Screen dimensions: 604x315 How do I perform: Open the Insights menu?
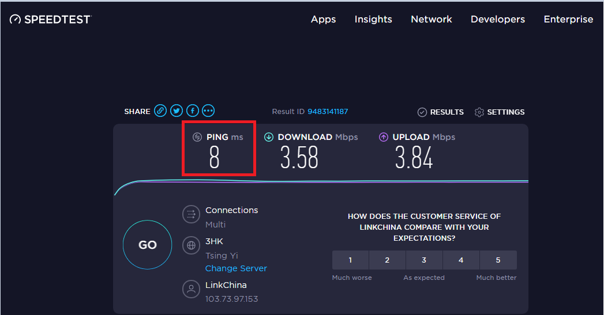click(373, 19)
